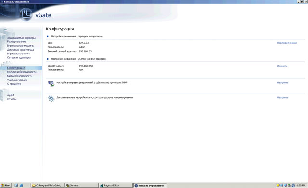
Task: Click Изменить link for vCenter connection
Action: point(282,66)
